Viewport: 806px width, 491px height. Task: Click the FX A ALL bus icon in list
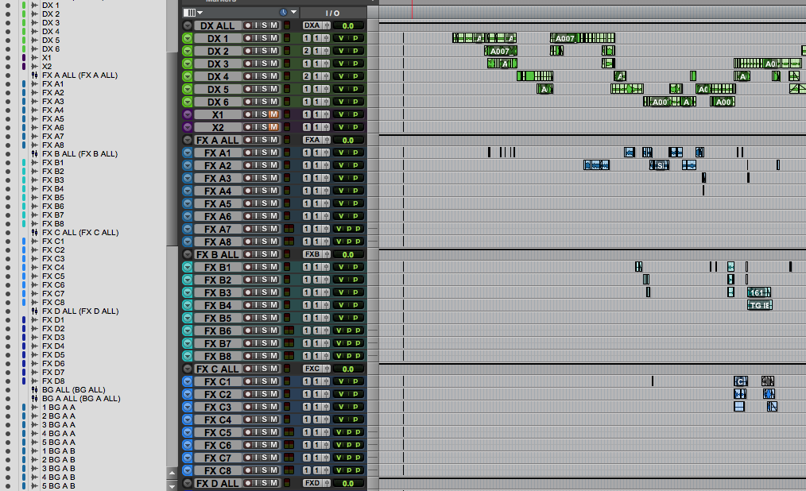point(34,75)
